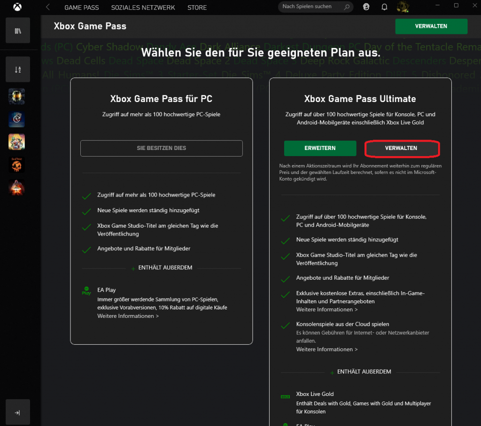
Task: Expand the sidebar with the bottom arrow
Action: click(x=18, y=412)
